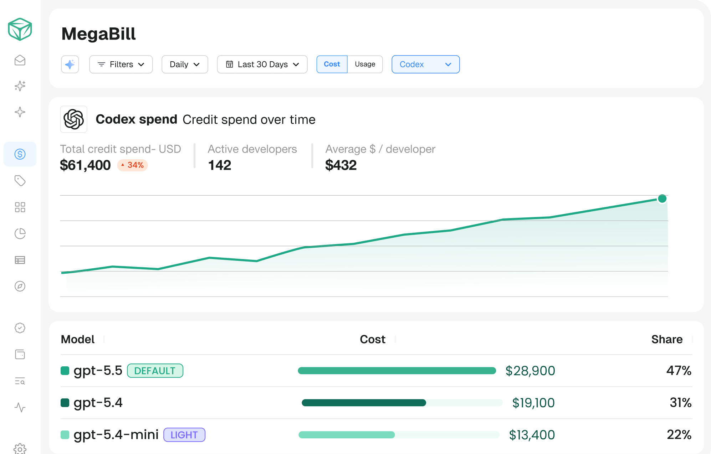Click the green cube app logo
Image resolution: width=711 pixels, height=454 pixels.
point(20,29)
